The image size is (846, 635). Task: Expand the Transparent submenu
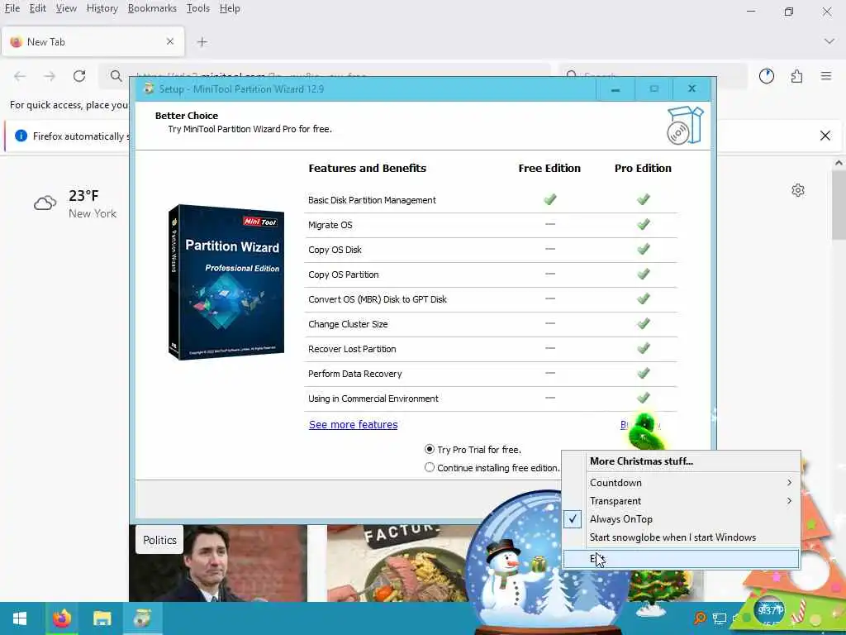(681, 501)
